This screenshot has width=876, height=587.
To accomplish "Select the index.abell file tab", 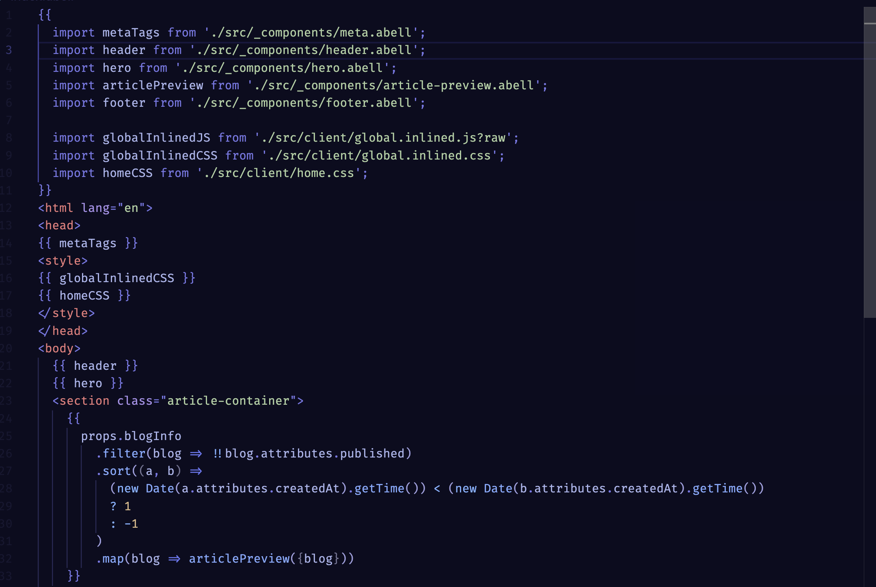I will 41,2.
